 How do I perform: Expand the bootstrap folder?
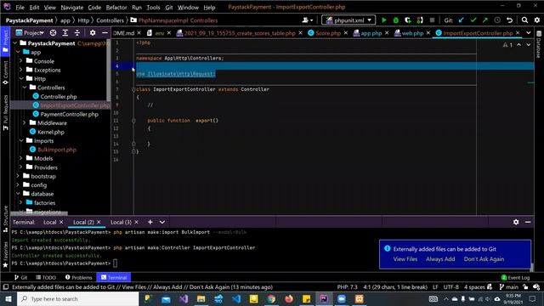coord(18,176)
